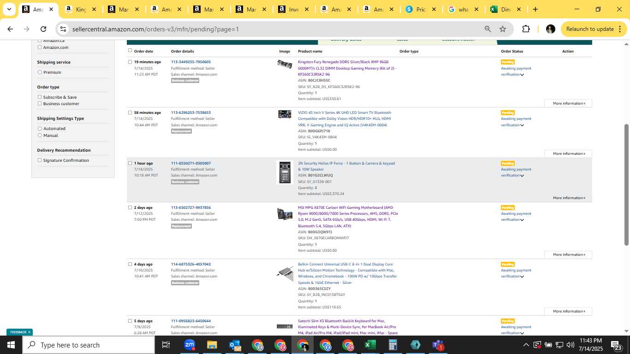Open Excel from the taskbar

(x=370, y=345)
